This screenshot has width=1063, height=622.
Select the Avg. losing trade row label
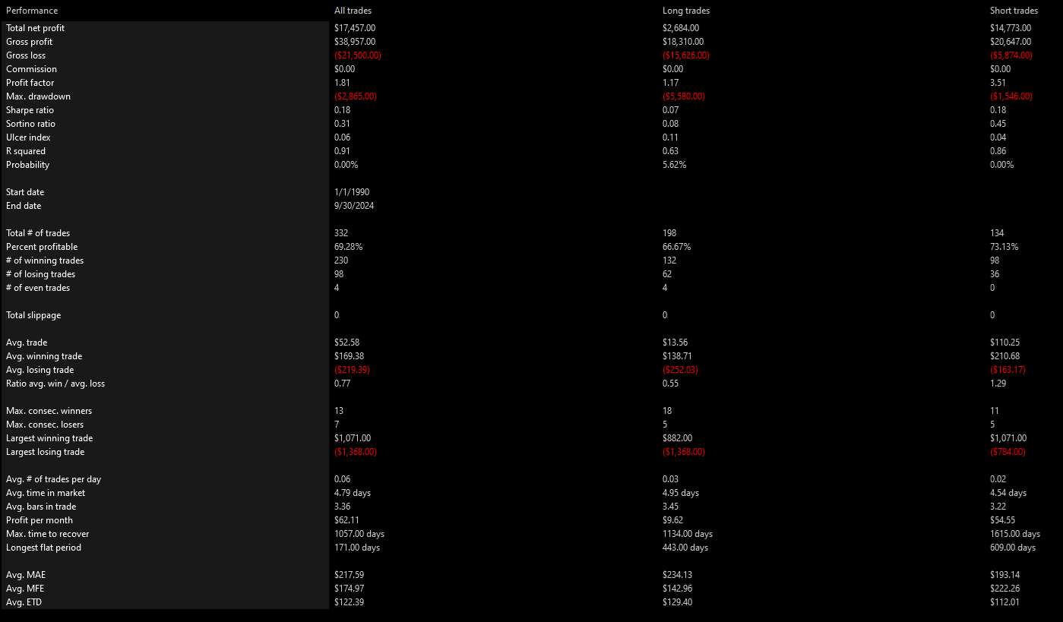40,370
